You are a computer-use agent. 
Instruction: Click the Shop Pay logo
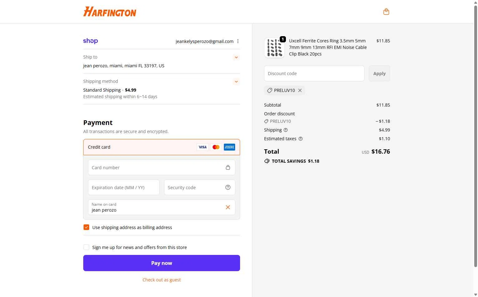coord(90,41)
